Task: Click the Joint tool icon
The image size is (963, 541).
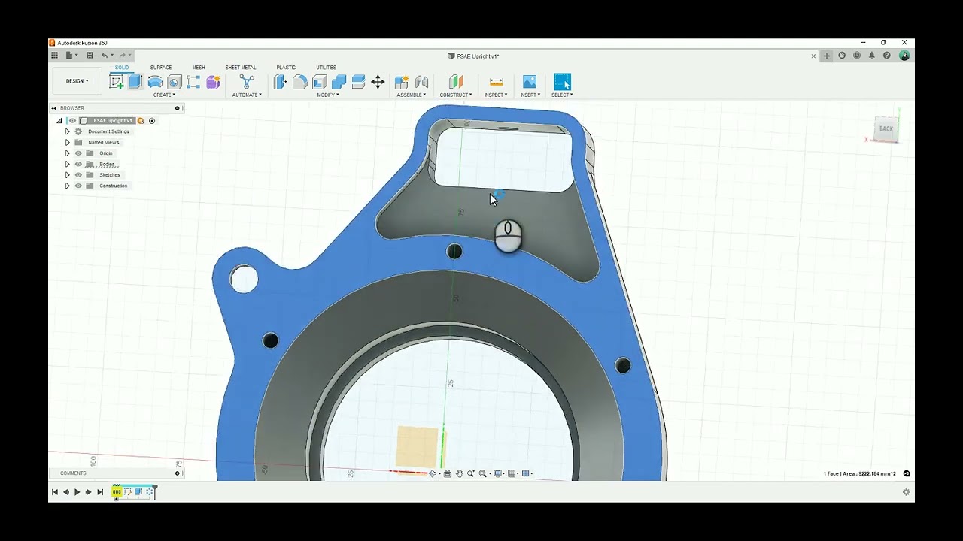Action: [x=421, y=82]
